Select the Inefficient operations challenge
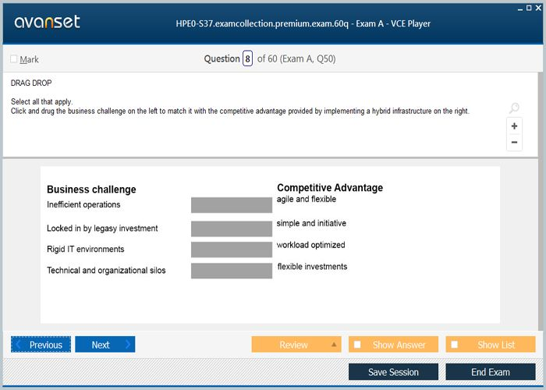The height and width of the screenshot is (390, 546). click(x=83, y=204)
